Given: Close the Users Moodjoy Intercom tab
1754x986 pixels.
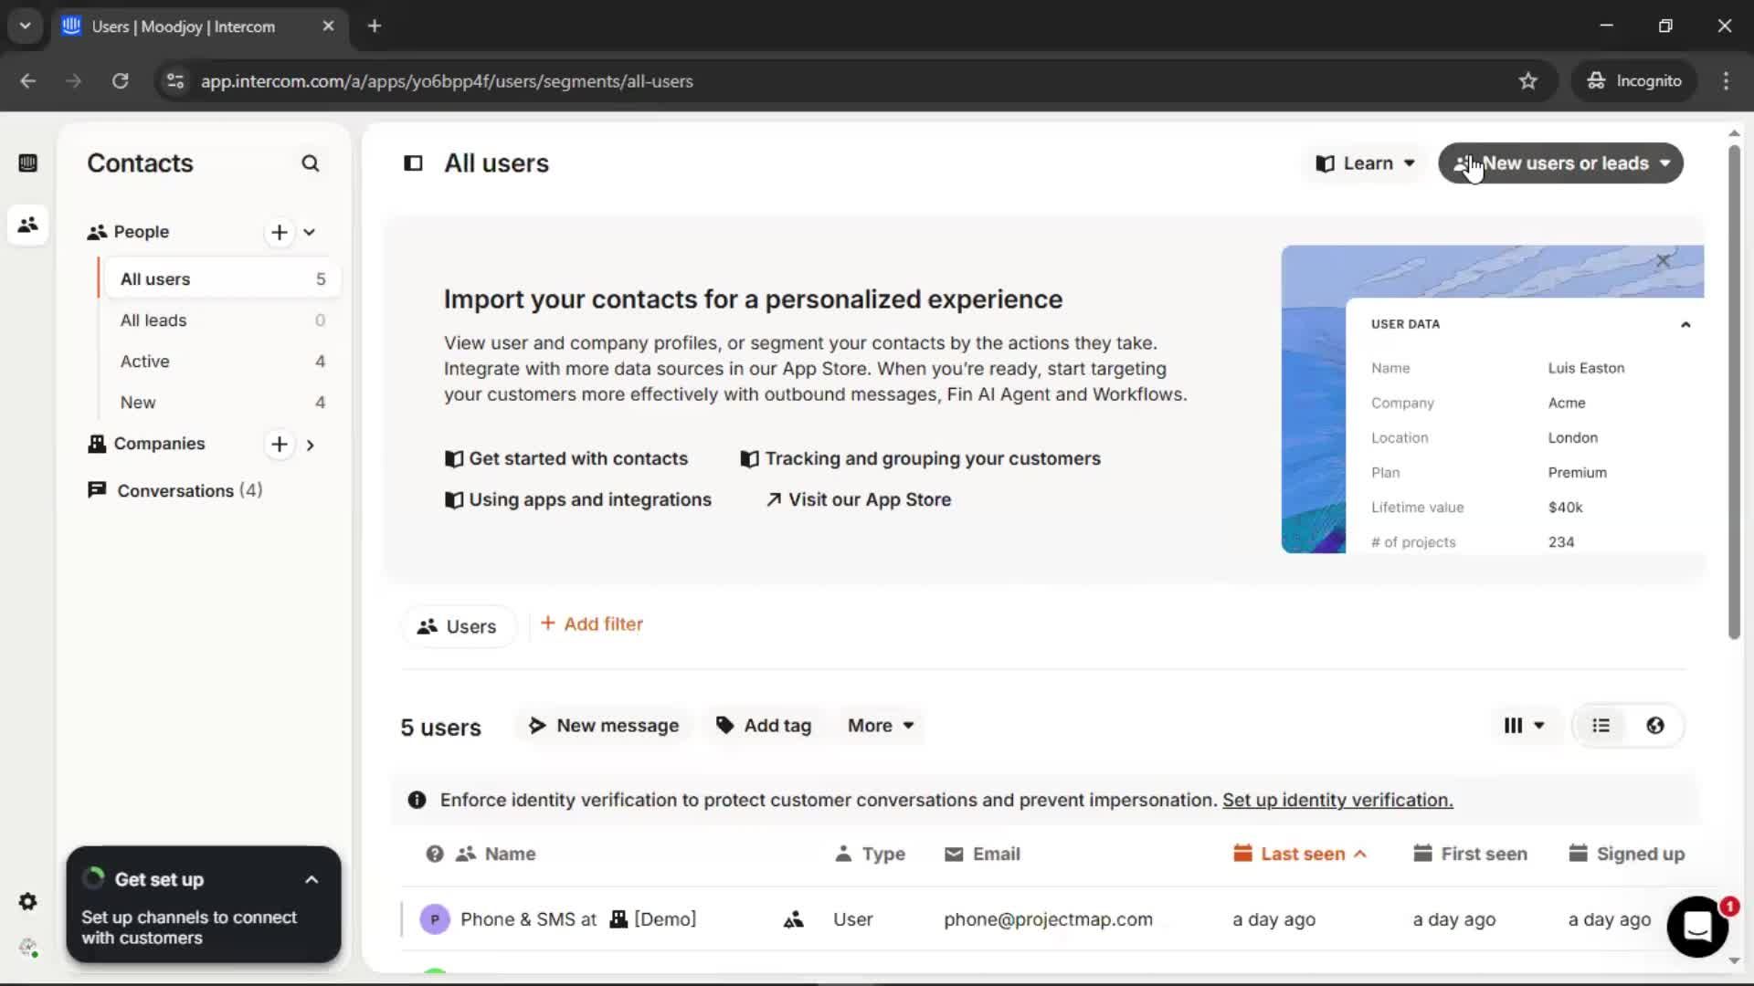Looking at the screenshot, I should coord(328,26).
